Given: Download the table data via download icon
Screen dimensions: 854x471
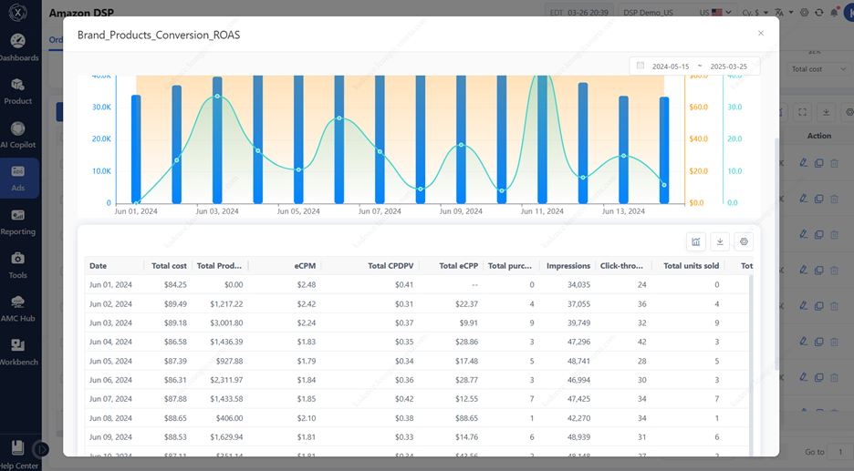Looking at the screenshot, I should [720, 241].
